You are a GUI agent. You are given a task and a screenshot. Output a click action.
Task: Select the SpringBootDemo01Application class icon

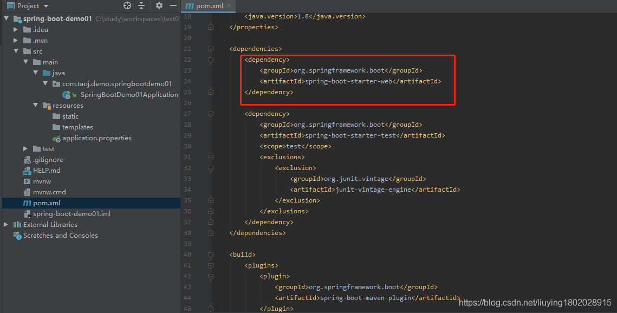coord(67,95)
